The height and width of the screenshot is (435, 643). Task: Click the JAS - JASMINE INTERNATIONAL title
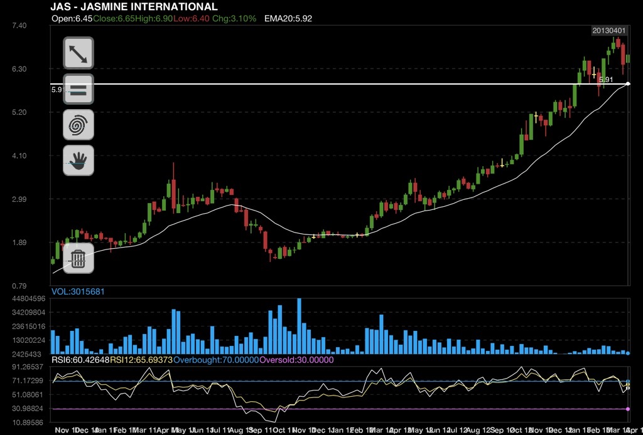[134, 6]
